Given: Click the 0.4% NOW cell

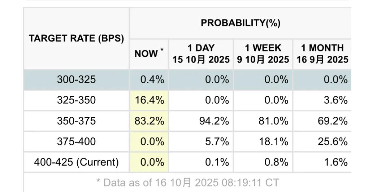Looking at the screenshot, I should pyautogui.click(x=152, y=80).
